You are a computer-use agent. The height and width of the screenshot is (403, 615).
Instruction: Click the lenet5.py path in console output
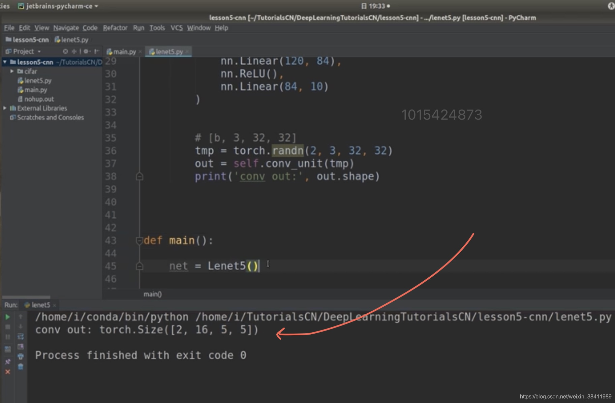[403, 317]
